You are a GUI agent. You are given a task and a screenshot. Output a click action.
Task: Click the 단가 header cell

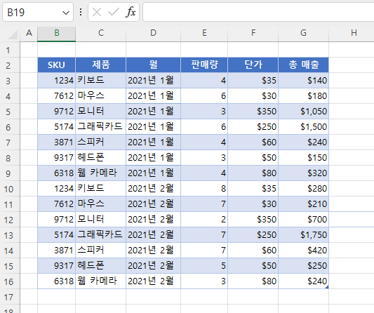pyautogui.click(x=253, y=65)
